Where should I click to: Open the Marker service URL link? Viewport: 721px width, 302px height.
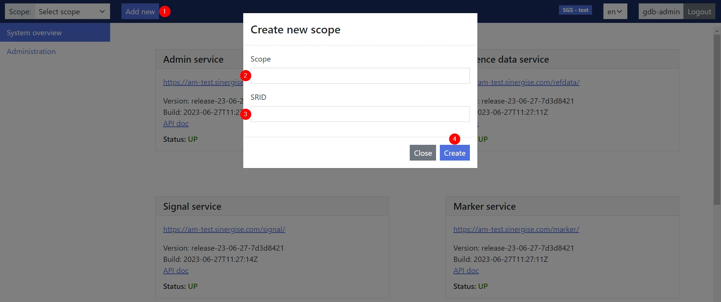[516, 229]
